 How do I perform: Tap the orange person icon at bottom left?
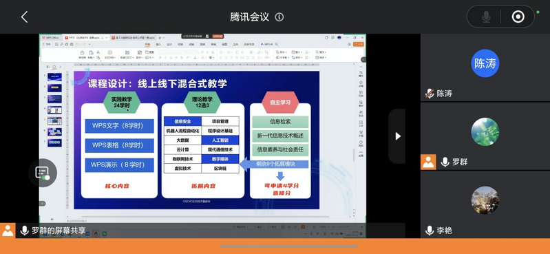[8, 231]
